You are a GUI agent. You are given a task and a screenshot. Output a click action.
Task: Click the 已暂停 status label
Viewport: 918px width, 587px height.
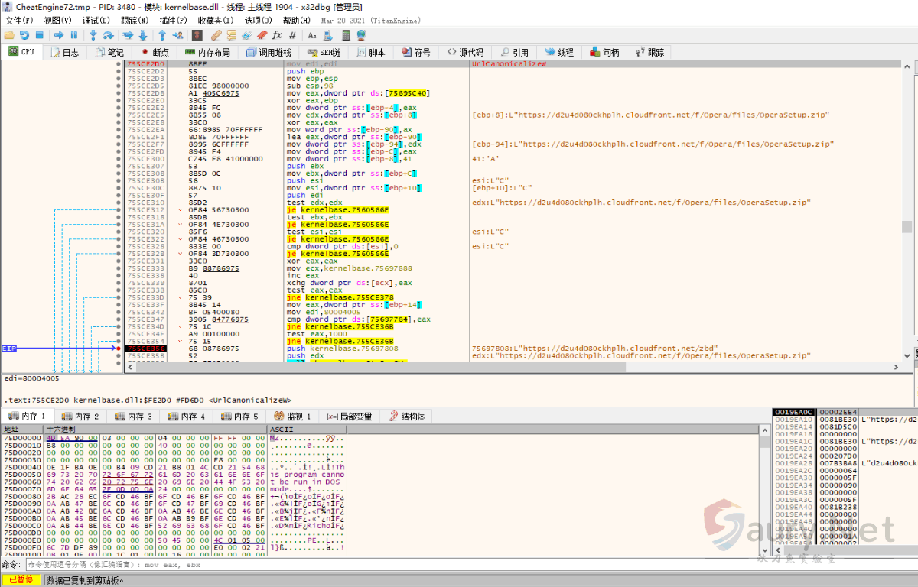coord(21,580)
